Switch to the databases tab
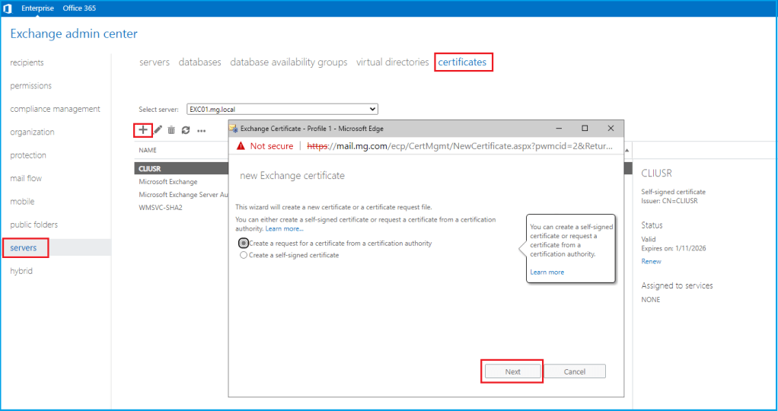Screen dimensions: 778x411 click(x=199, y=62)
